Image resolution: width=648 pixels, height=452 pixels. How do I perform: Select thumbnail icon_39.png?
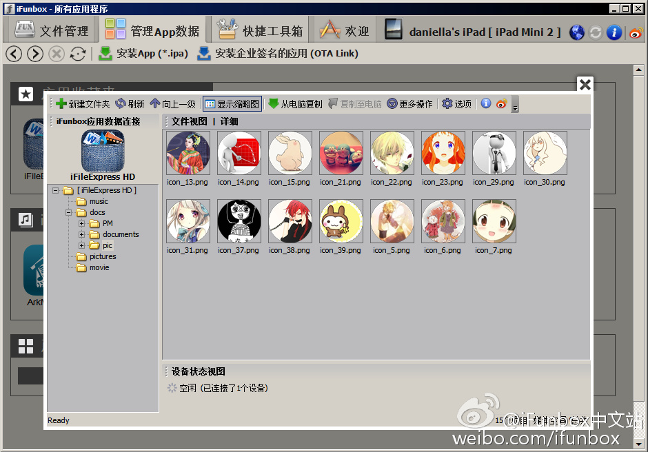pyautogui.click(x=341, y=221)
